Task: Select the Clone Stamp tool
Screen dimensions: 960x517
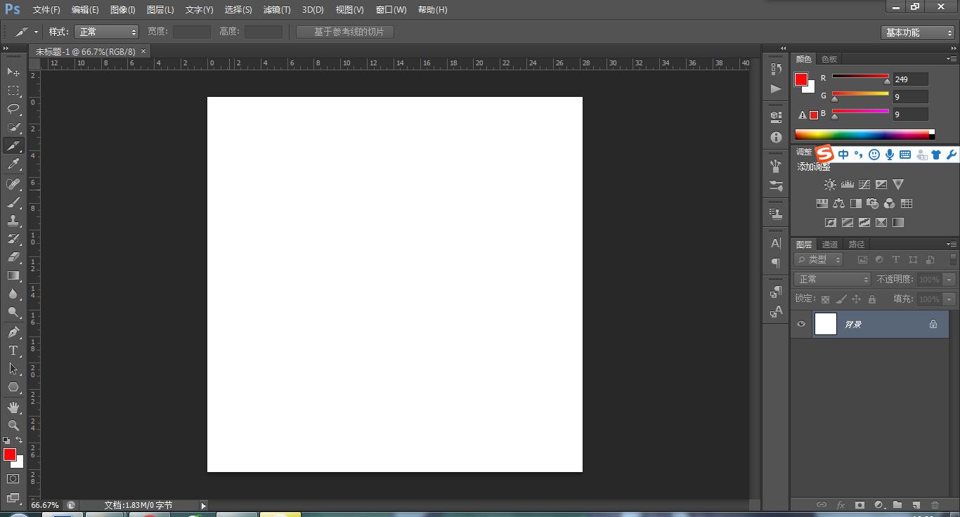Action: tap(13, 220)
